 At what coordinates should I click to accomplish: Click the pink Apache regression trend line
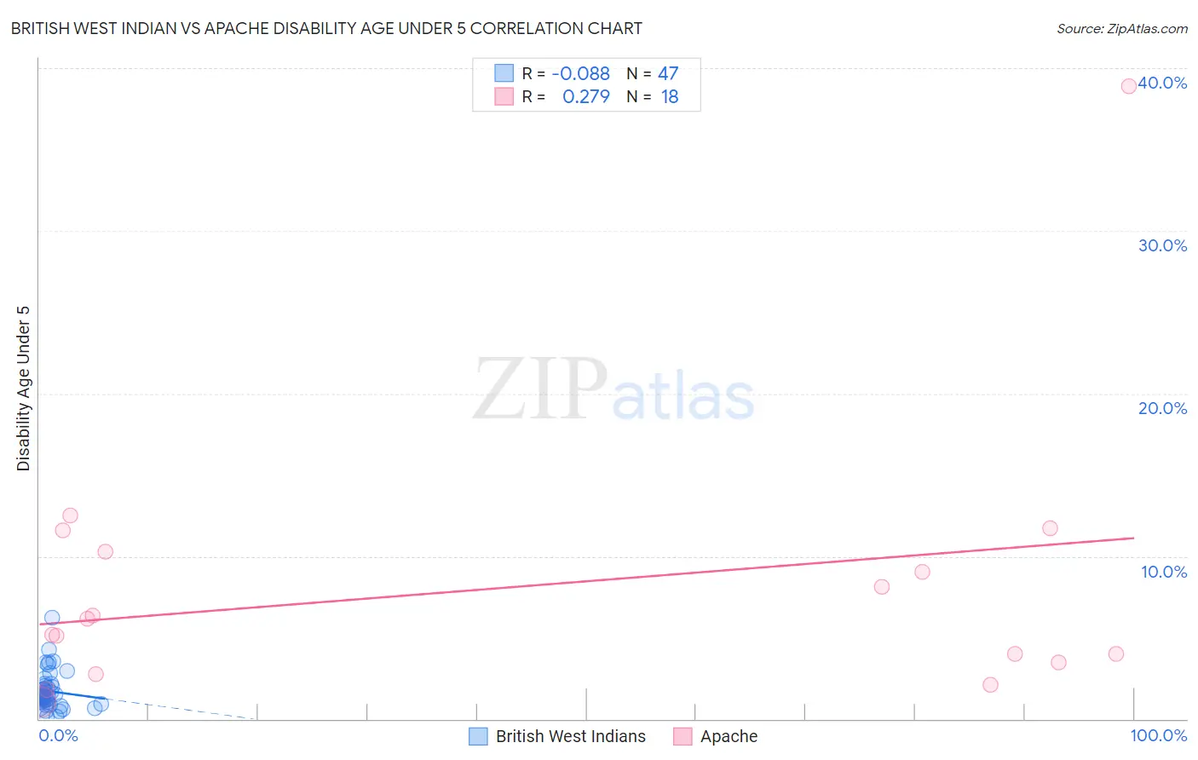(586, 581)
